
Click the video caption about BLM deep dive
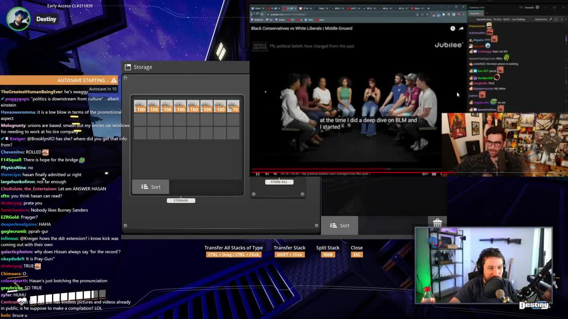click(x=368, y=123)
